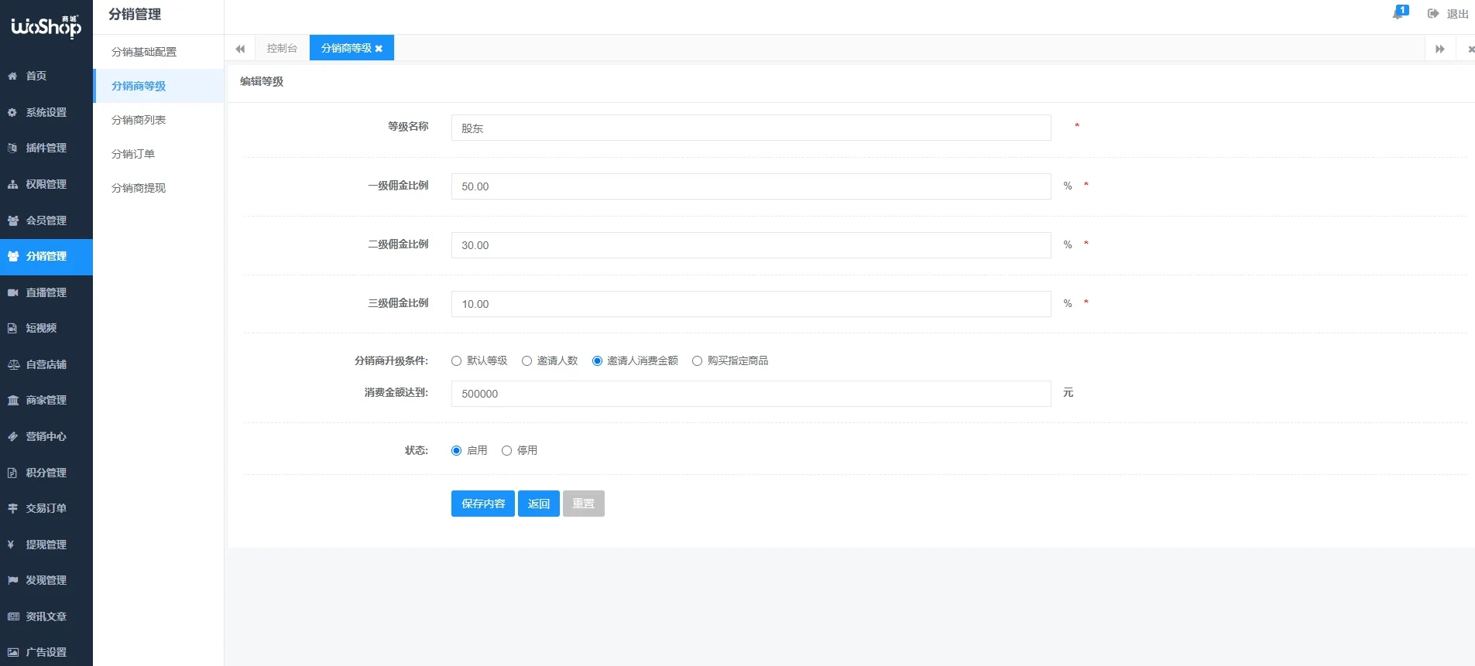Click the logout (退出) icon
1475x666 pixels.
[1433, 14]
